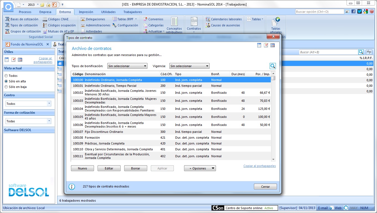377x213 pixels.
Task: Click the folder icon in quick access toolbar
Action: pos(42,5)
